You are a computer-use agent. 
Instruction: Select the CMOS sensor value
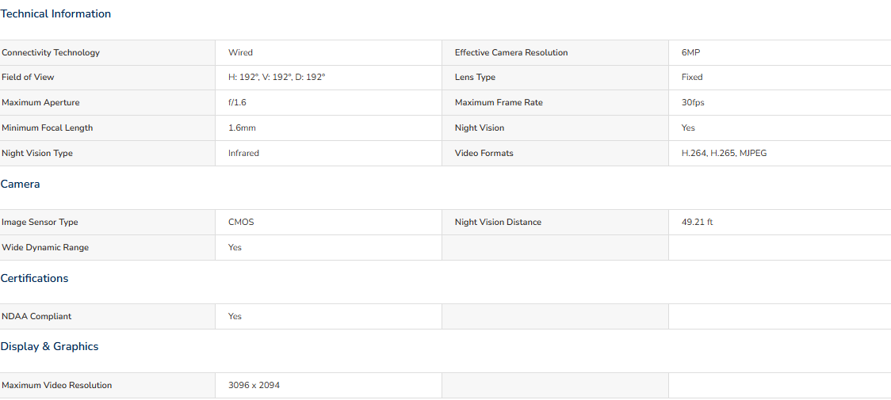click(x=241, y=222)
